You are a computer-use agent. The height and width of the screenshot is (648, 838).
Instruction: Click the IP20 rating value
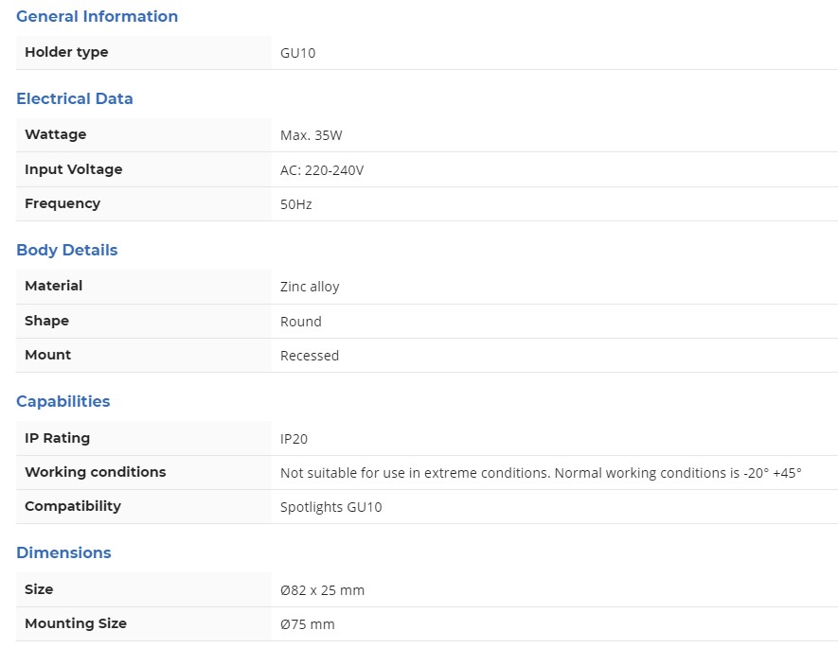pos(294,439)
